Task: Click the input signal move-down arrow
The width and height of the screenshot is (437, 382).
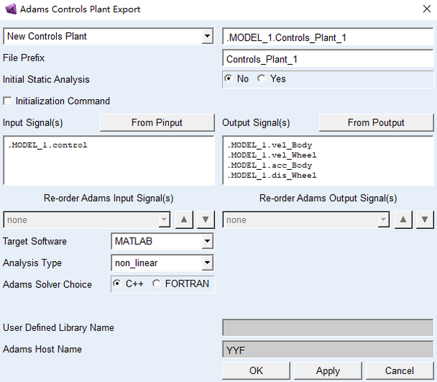Action: pos(206,219)
